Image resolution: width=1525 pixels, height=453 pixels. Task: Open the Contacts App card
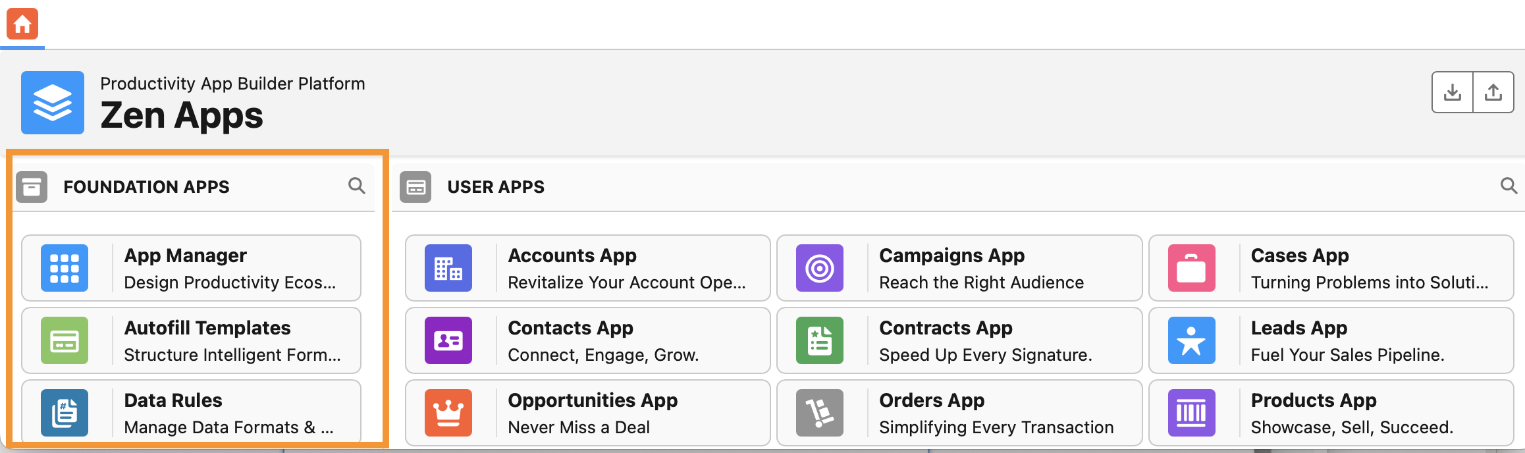pos(587,340)
